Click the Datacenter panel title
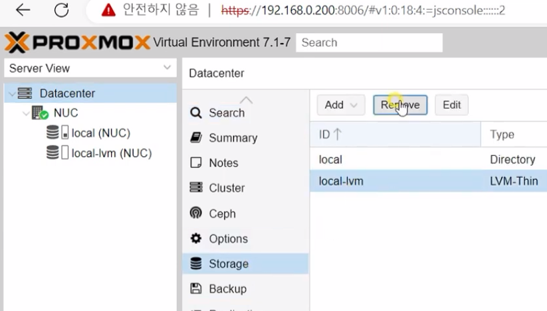Screen dimensions: 547x311 pos(216,73)
